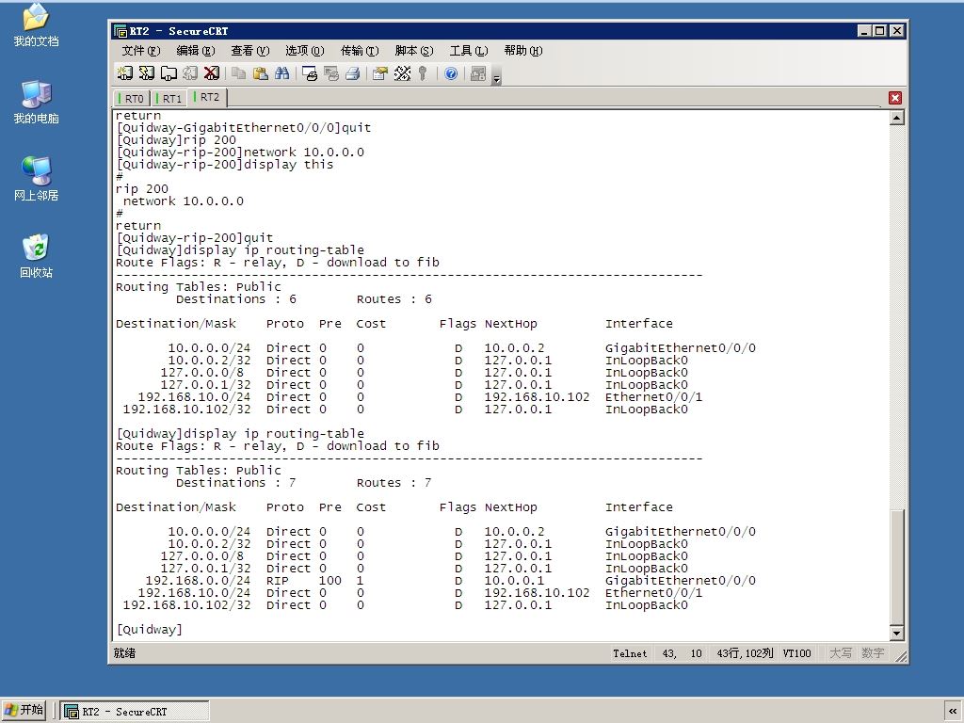Click the [Quidway] prompt on last line
The image size is (964, 723).
[x=150, y=630]
